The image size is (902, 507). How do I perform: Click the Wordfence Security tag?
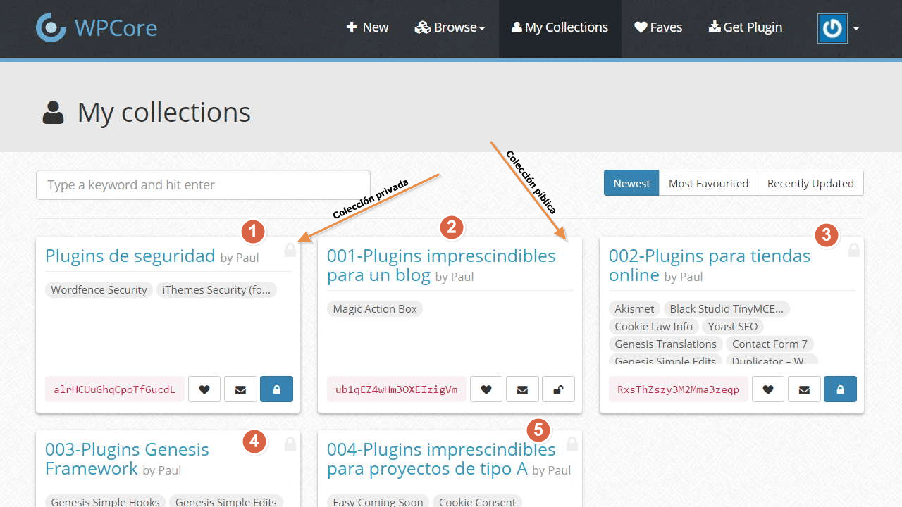99,290
